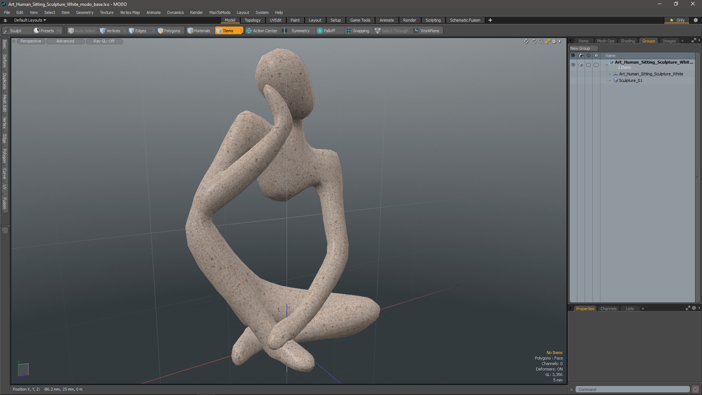
Task: Toggle Auto Select
Action: click(x=82, y=31)
